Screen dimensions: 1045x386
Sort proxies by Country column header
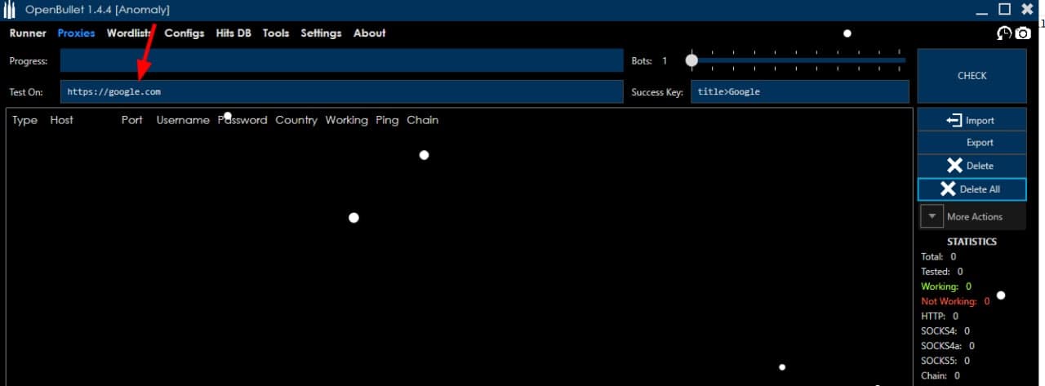[296, 120]
